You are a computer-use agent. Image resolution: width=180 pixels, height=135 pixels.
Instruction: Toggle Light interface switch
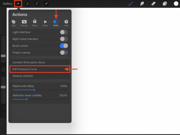tap(64, 32)
